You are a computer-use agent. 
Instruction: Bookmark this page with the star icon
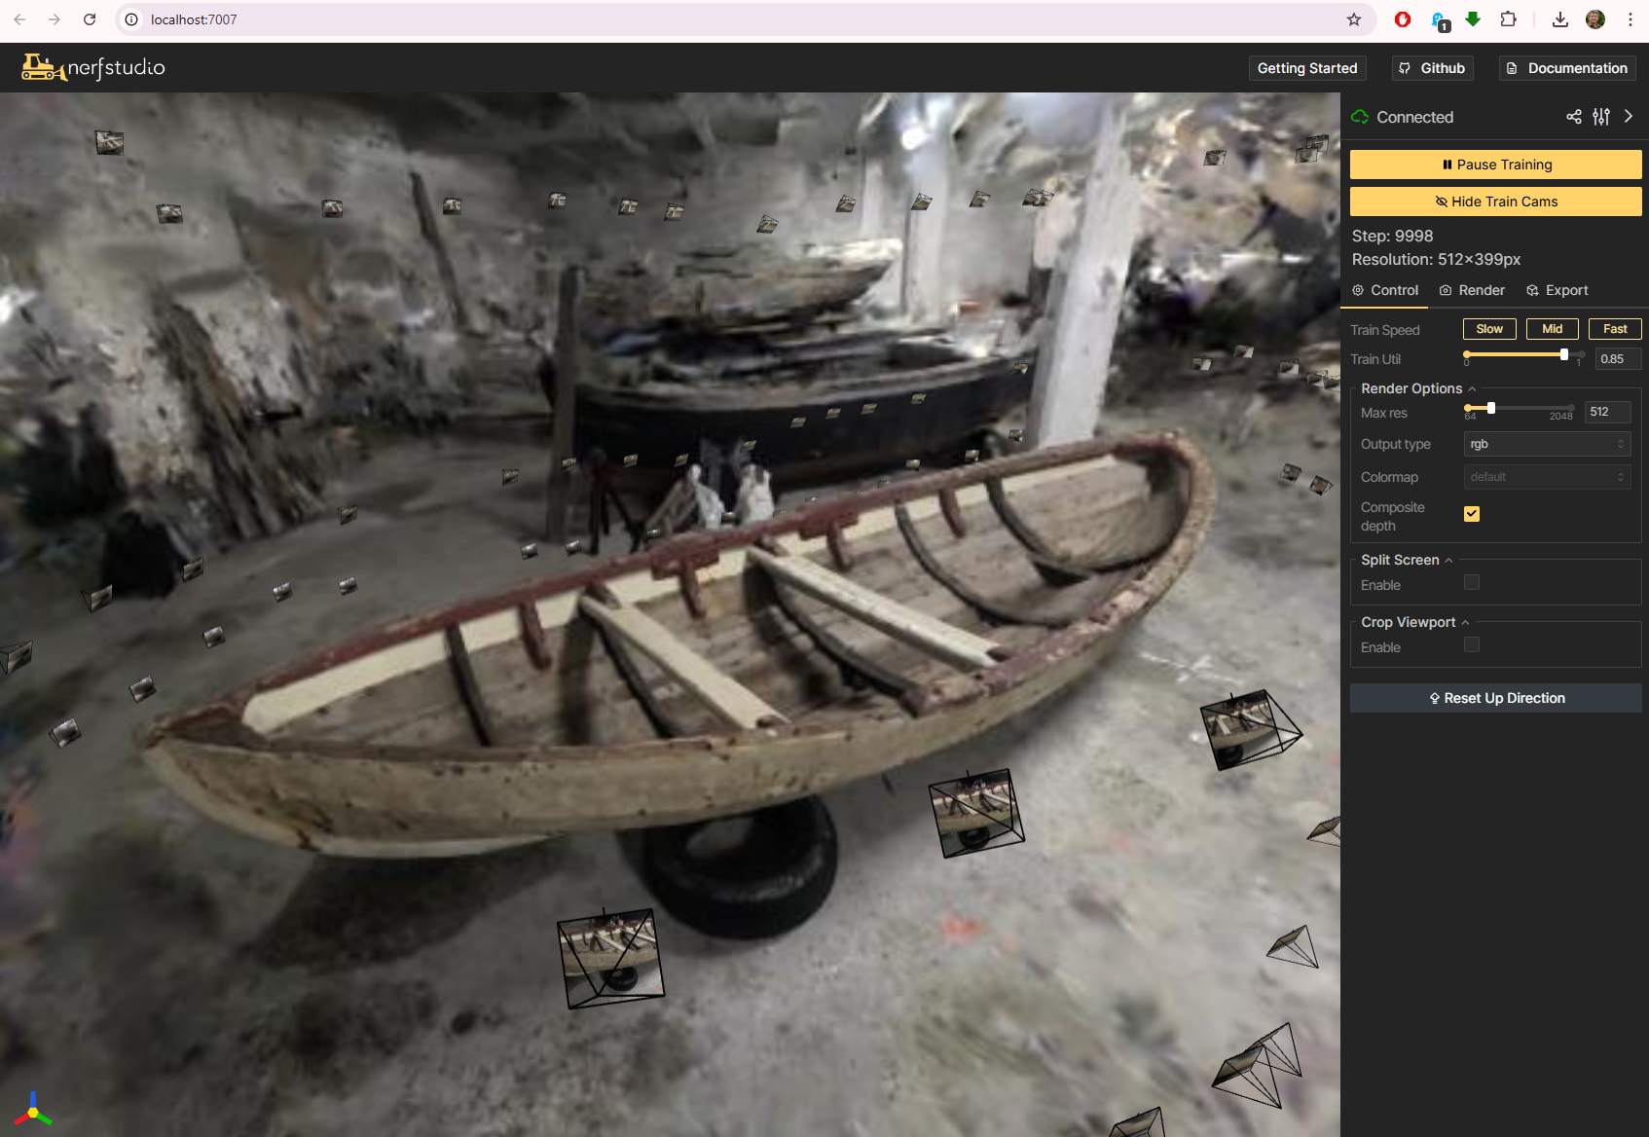[1353, 19]
